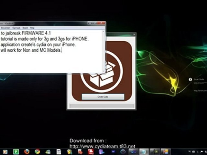Click the Create Cydia button
Screen dimensions: 207x155
103,97
